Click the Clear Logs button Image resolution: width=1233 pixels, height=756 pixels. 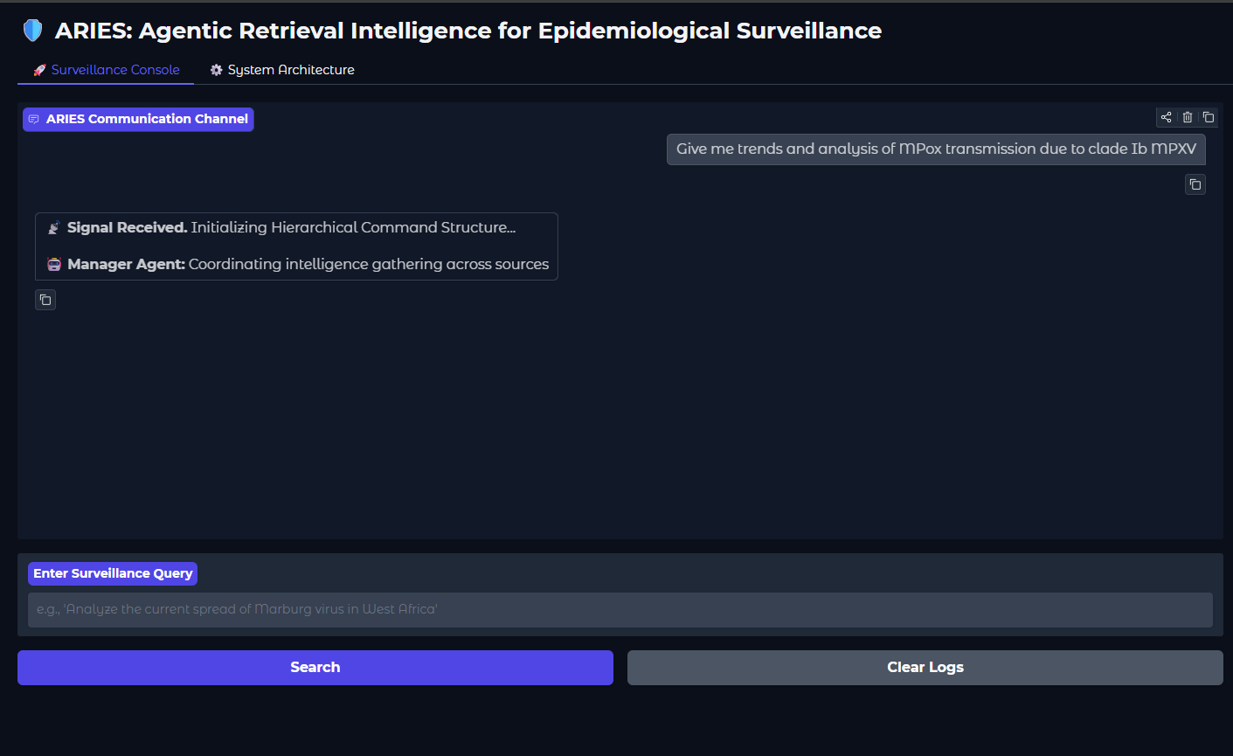pyautogui.click(x=925, y=668)
